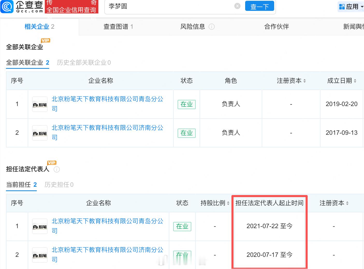Click 在业 status tag for 济南分公司 in first table
Screen dimensions: 364x269
tap(187, 133)
